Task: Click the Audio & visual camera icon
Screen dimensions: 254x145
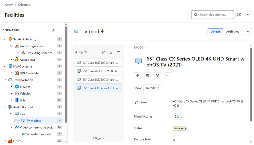Action: coord(10,107)
